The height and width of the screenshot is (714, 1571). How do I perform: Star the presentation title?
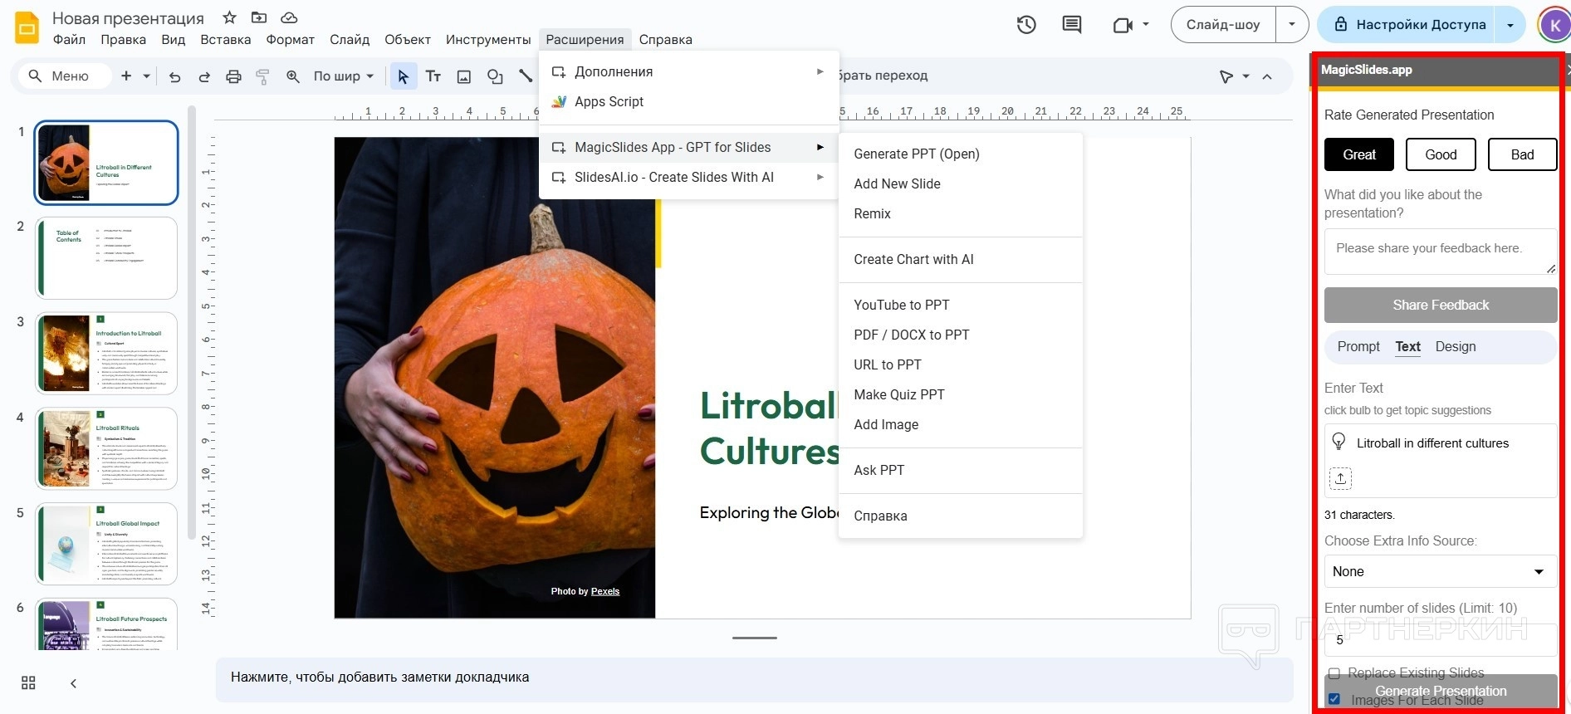click(x=230, y=17)
